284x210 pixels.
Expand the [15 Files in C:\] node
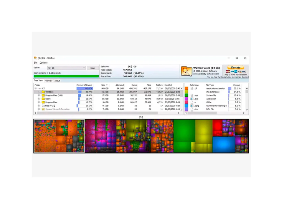coord(39,106)
